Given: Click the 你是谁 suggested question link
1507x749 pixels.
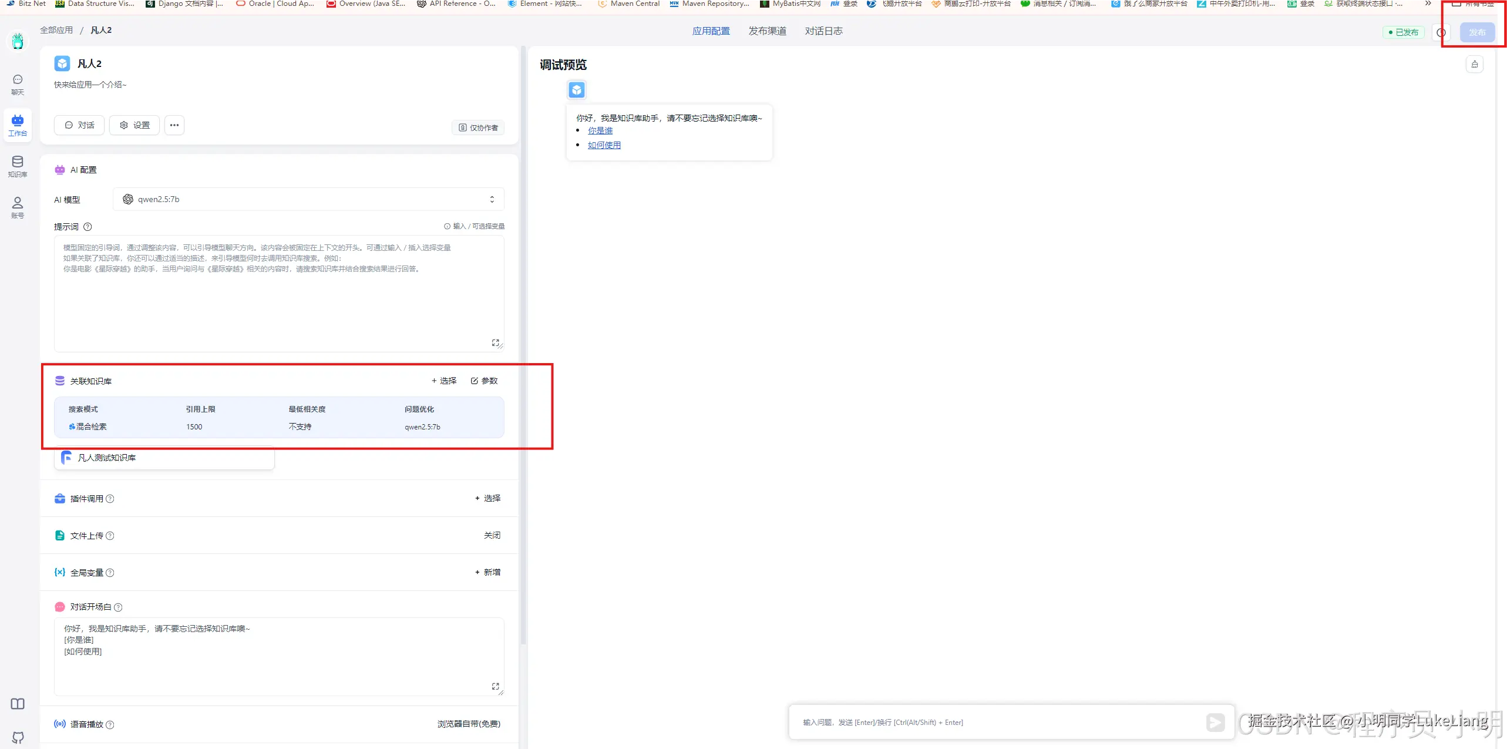Looking at the screenshot, I should click(x=600, y=131).
